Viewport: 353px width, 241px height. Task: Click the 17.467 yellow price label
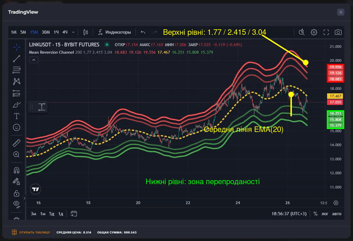pos(336,96)
